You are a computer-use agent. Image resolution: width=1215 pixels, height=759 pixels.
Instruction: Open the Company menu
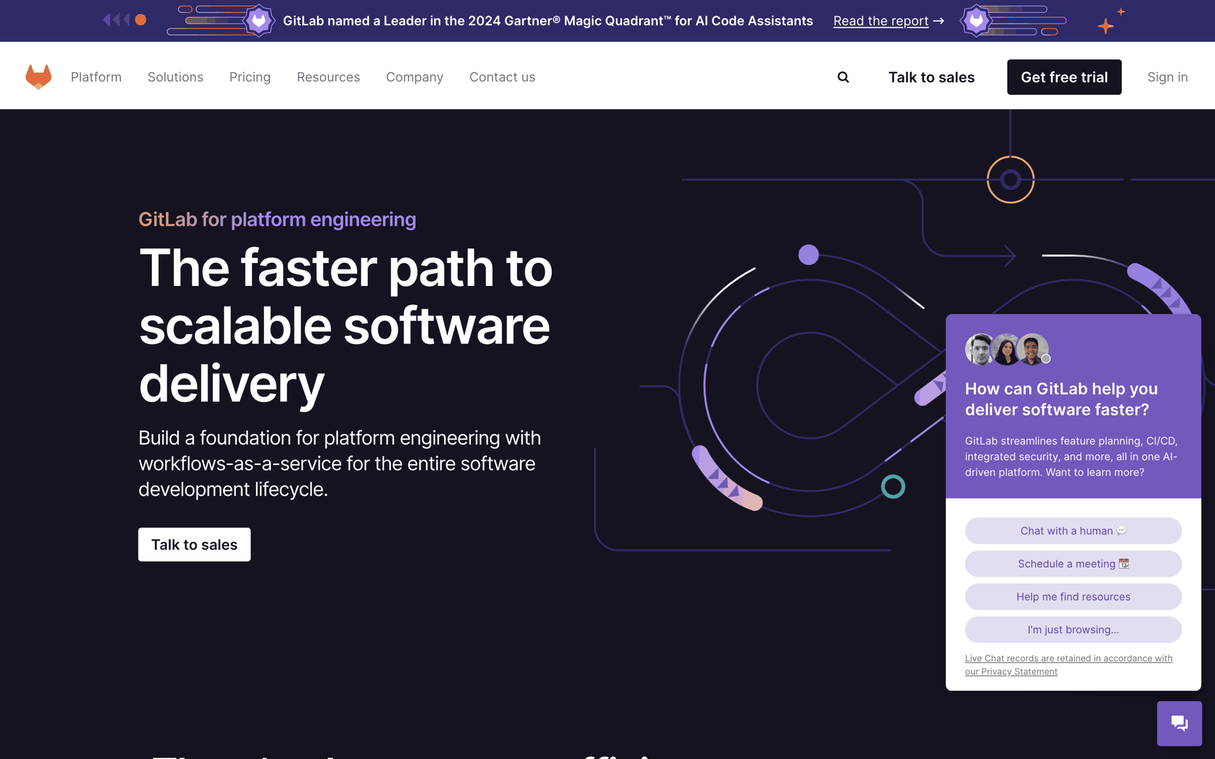point(414,77)
